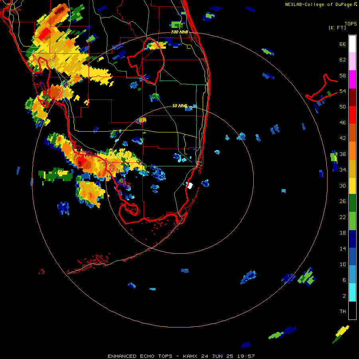Click the magenta legend swatch
Viewport: 359px width, 359px height.
(352, 79)
